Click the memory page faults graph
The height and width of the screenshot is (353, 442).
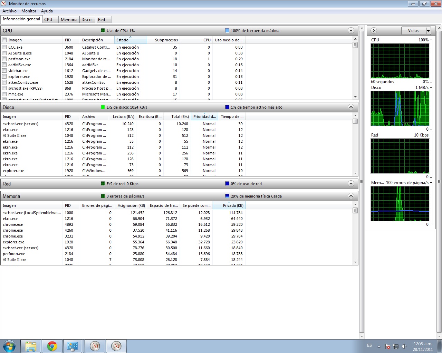(400, 203)
